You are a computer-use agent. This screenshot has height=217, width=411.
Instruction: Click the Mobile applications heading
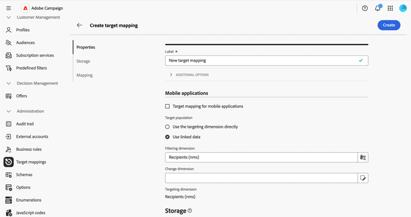[187, 93]
